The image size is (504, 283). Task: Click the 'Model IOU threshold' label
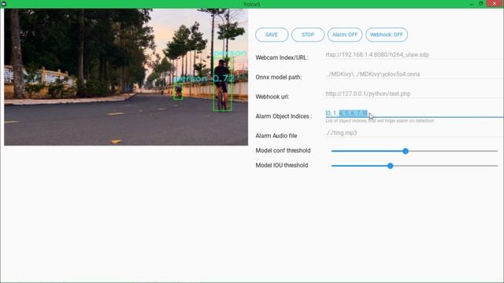282,165
